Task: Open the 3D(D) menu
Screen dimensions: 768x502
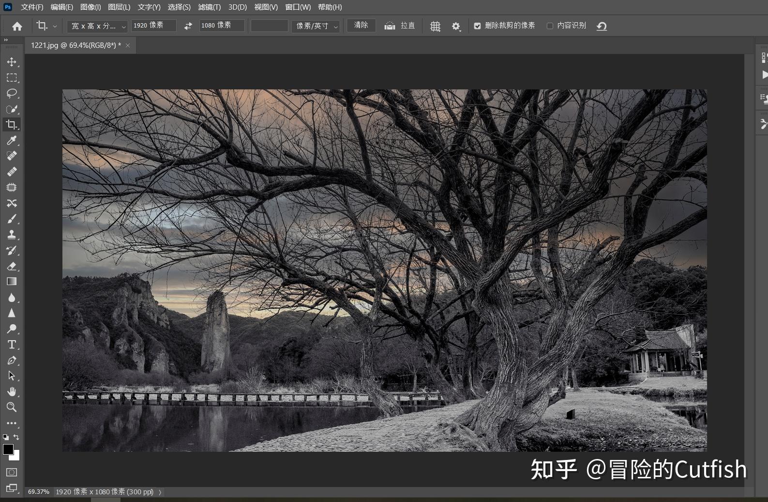Action: click(238, 7)
